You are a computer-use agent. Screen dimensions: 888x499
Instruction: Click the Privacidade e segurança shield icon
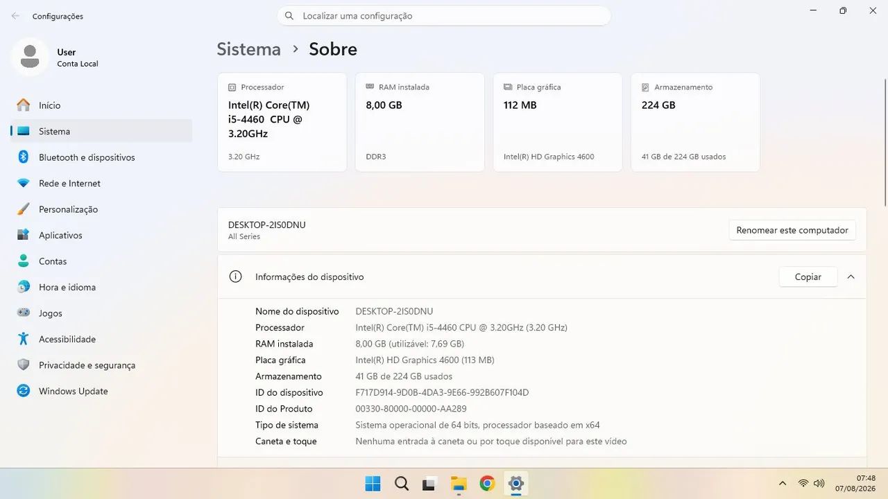coord(24,365)
